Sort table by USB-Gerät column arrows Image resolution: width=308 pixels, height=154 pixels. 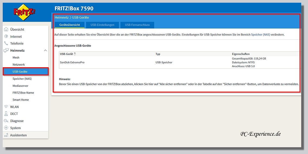(x=75, y=54)
